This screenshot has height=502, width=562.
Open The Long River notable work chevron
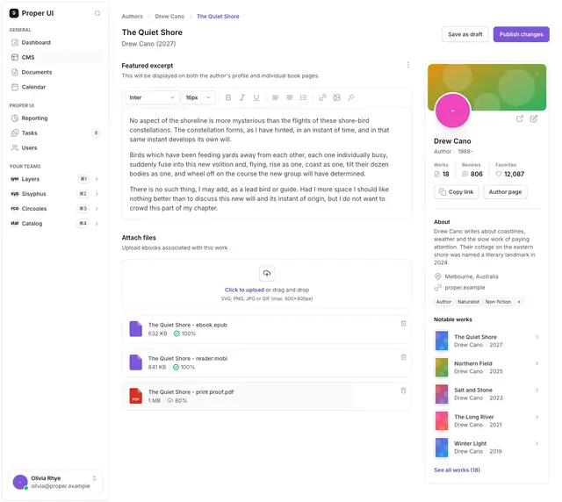pyautogui.click(x=537, y=417)
